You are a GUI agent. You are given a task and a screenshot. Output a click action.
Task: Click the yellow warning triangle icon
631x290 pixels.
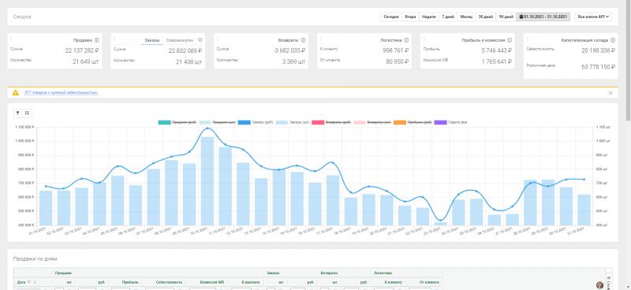pos(15,92)
